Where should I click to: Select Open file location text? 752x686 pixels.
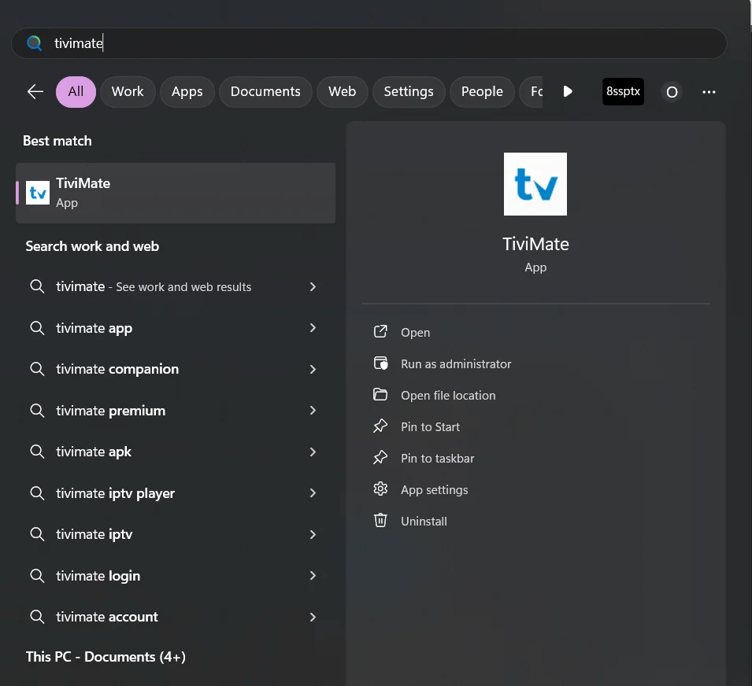coord(448,396)
